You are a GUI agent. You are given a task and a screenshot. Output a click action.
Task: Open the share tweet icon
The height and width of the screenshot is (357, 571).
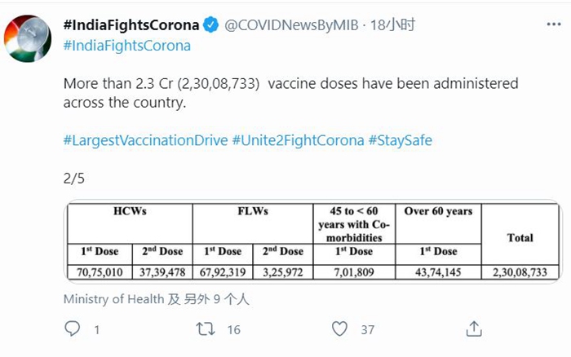(x=474, y=328)
